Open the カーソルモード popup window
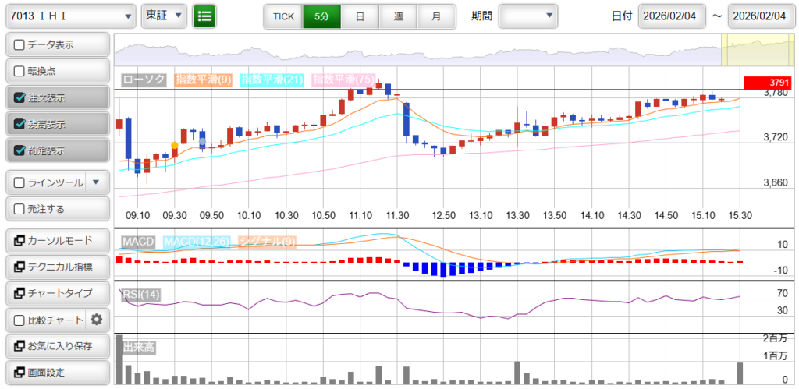The height and width of the screenshot is (389, 799). pyautogui.click(x=56, y=239)
